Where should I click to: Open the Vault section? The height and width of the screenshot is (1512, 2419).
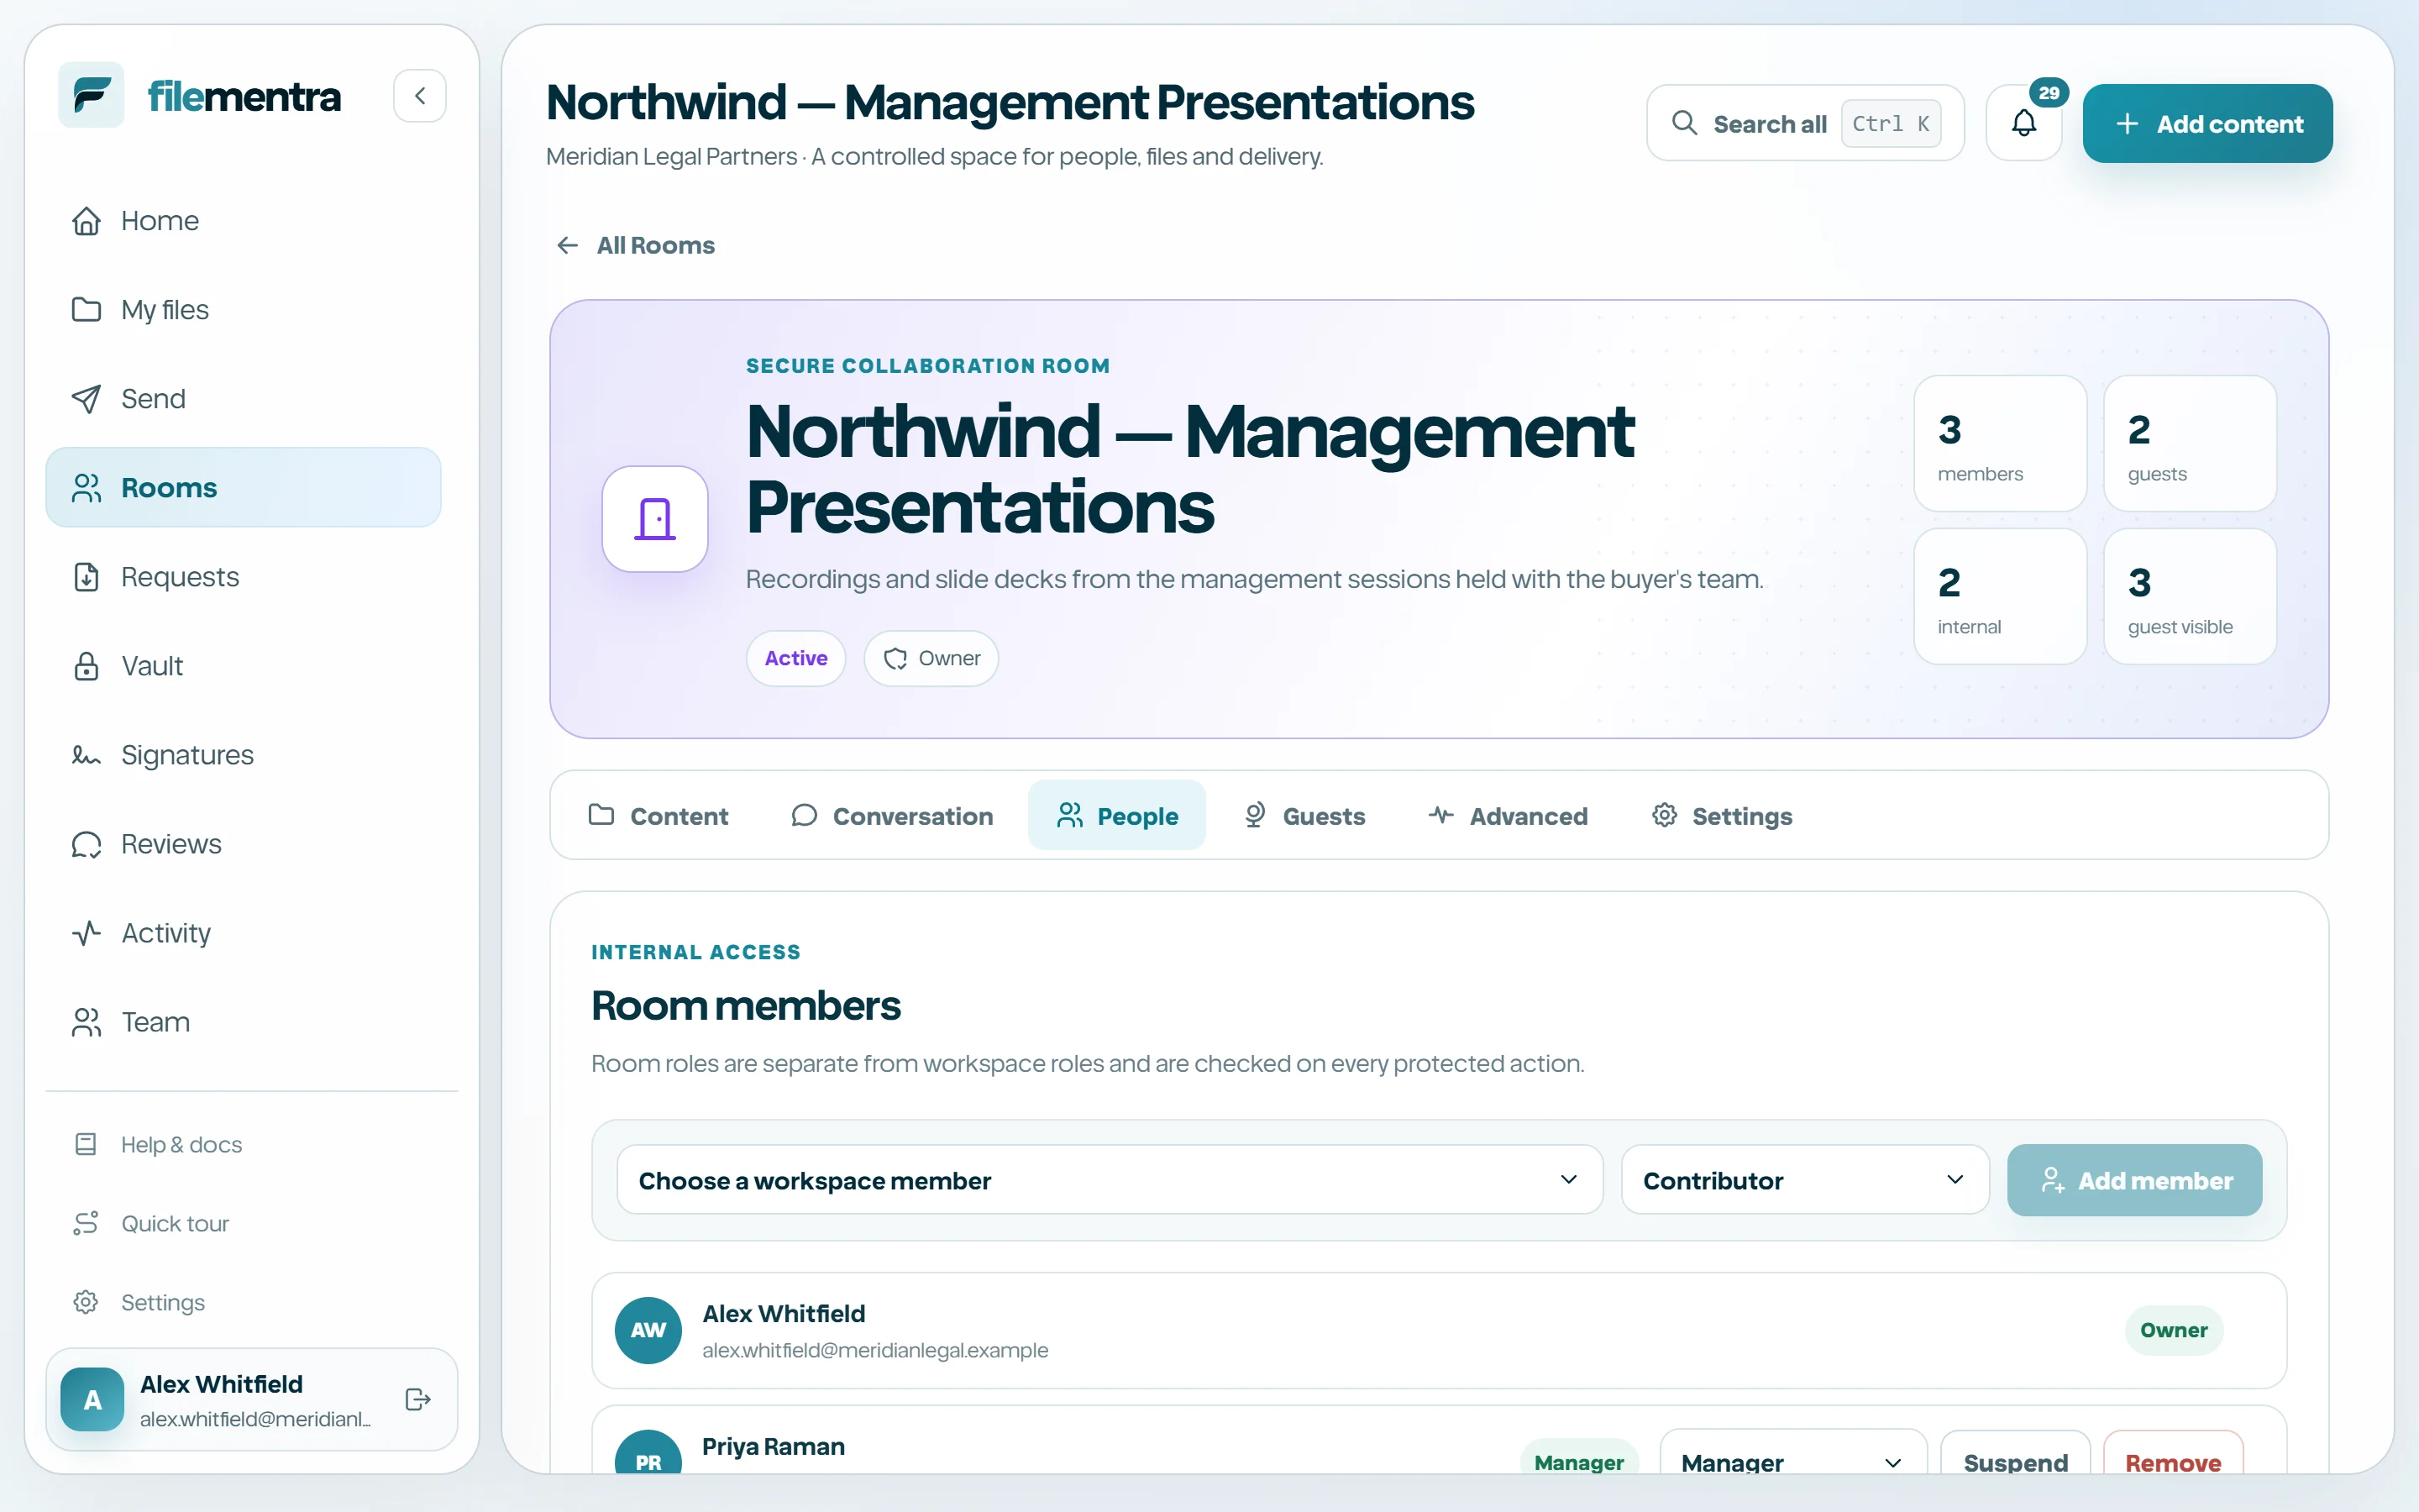pyautogui.click(x=243, y=665)
